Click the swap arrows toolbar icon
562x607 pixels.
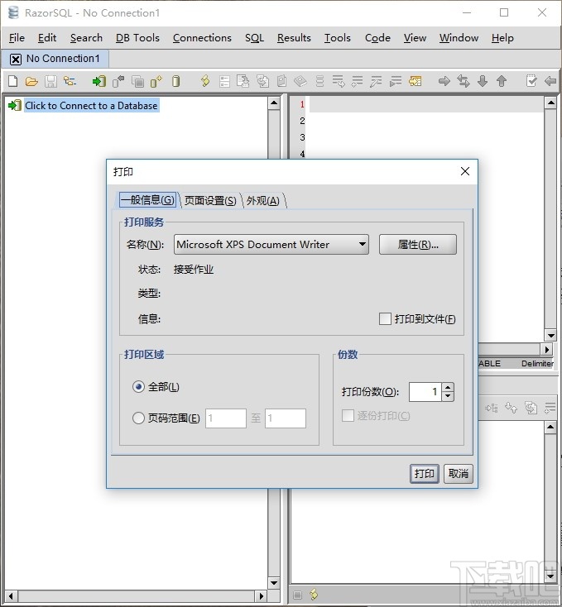click(x=464, y=81)
